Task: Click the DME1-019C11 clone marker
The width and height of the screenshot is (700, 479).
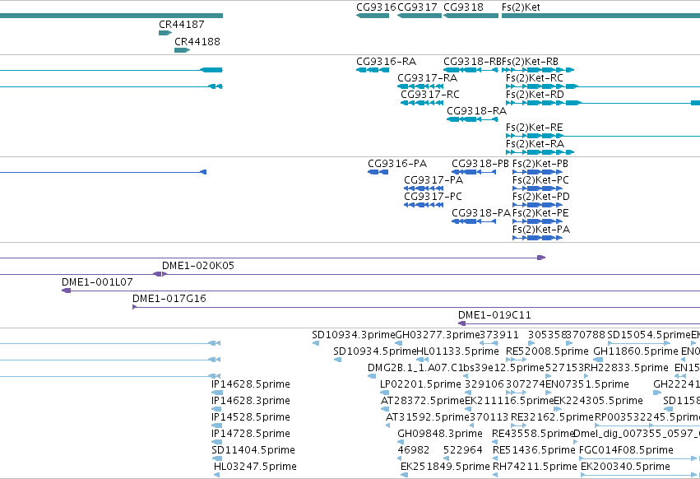Action: 462,323
